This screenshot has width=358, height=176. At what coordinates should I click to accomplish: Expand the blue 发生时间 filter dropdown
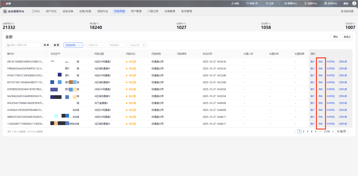tap(73, 45)
